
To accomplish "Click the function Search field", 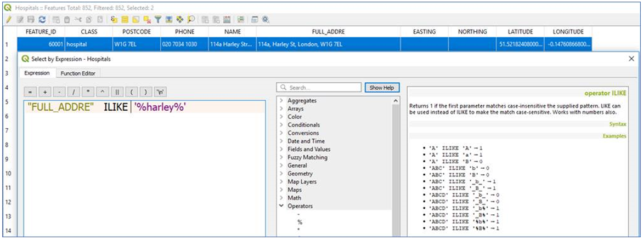I will tap(319, 88).
